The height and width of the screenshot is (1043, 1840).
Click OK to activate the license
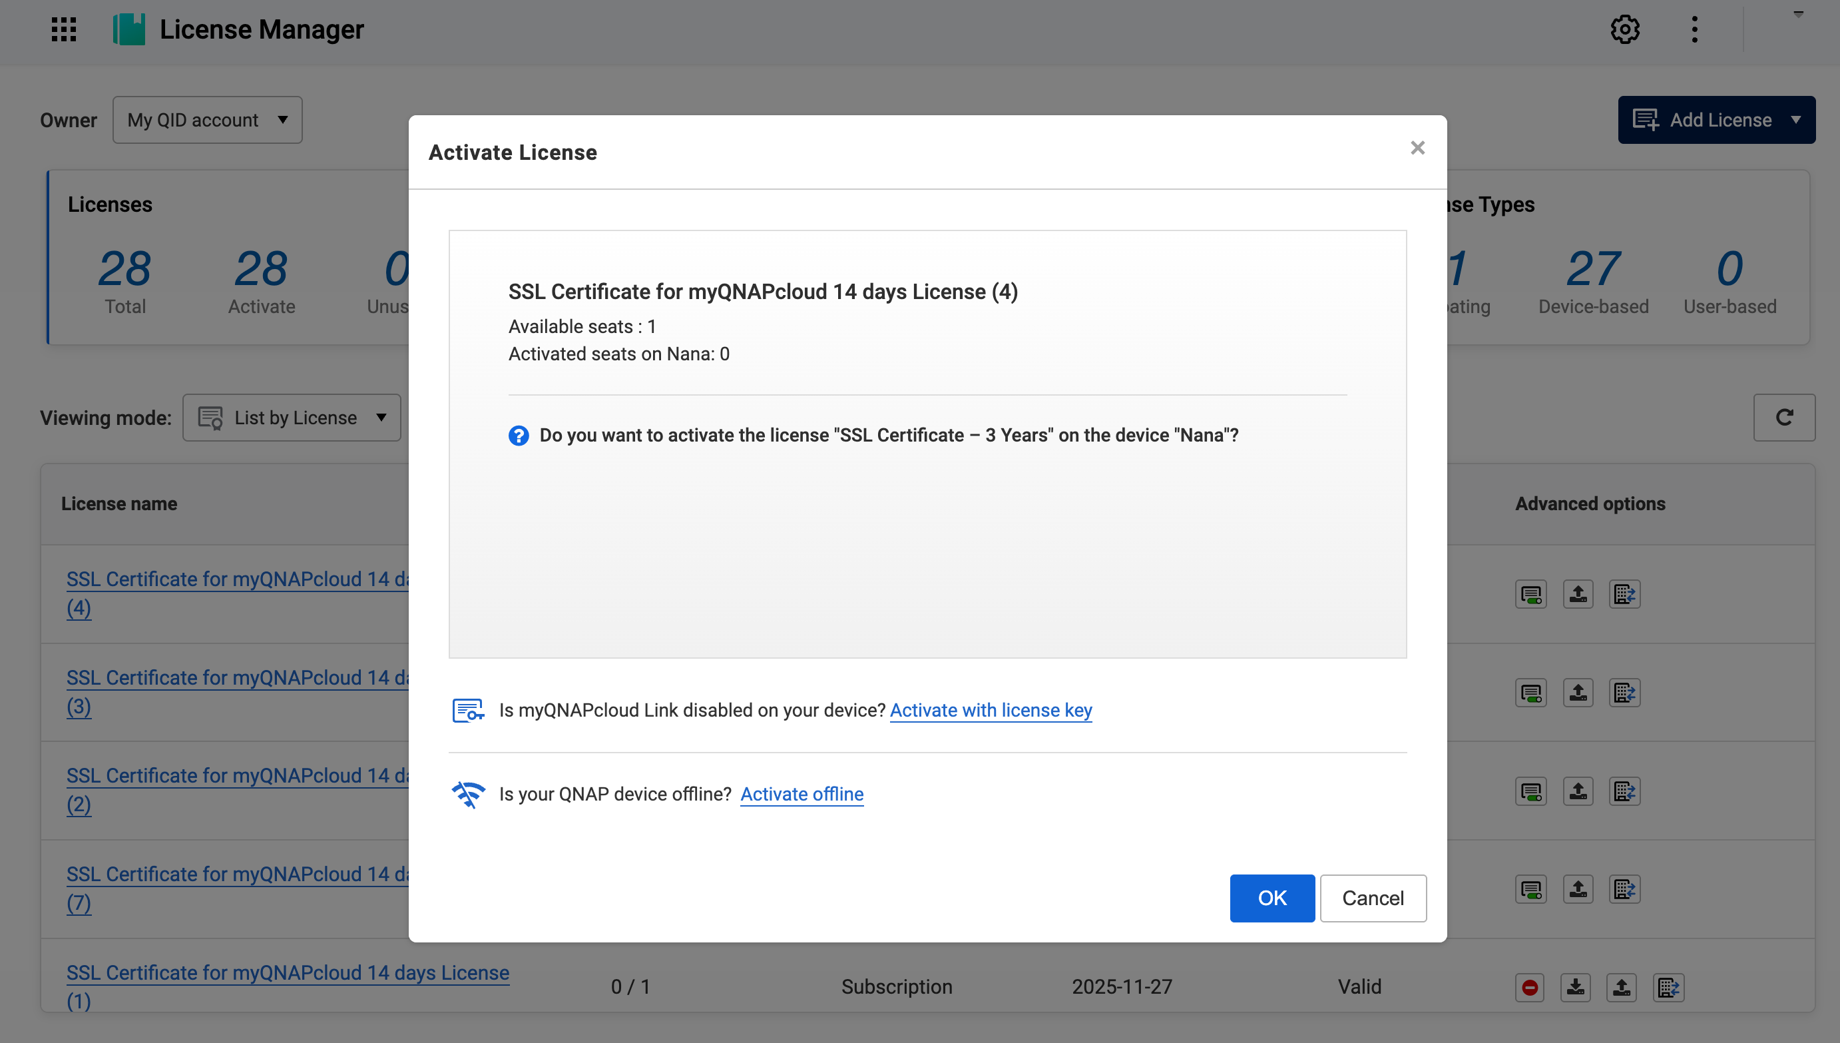click(1271, 898)
